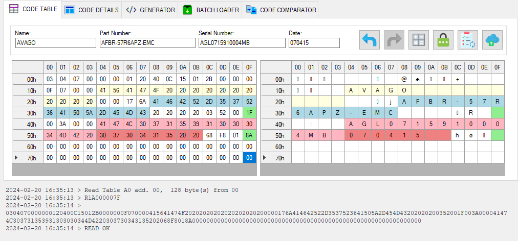The height and width of the screenshot is (241, 518).
Task: Click the green padlock password icon
Action: 443,40
